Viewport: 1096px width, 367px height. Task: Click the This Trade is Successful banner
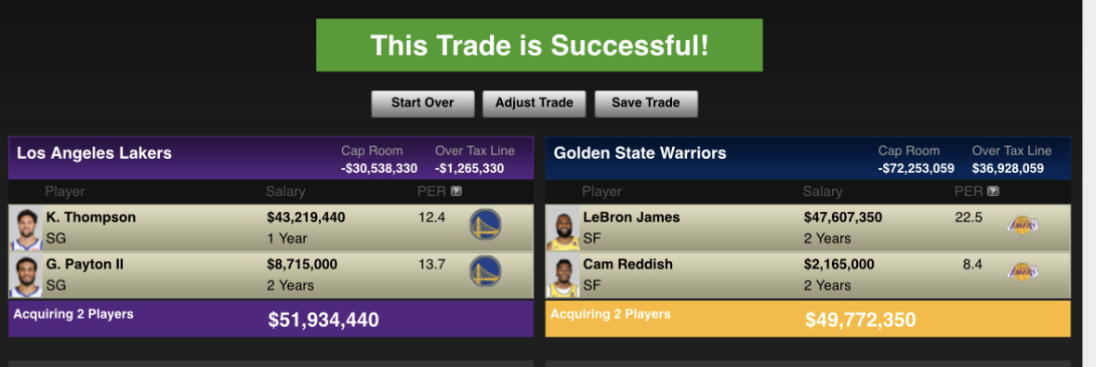click(x=539, y=46)
